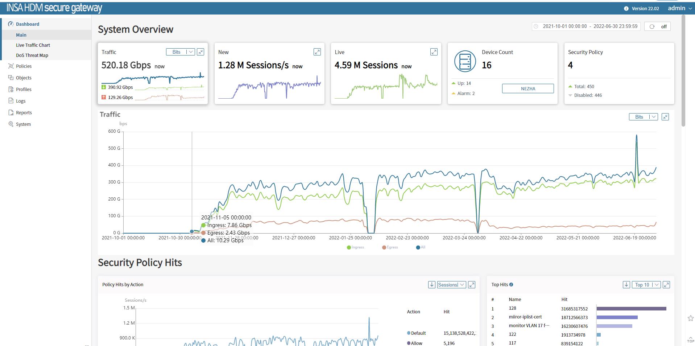This screenshot has height=346, width=695.
Task: Click the version info icon
Action: 626,9
